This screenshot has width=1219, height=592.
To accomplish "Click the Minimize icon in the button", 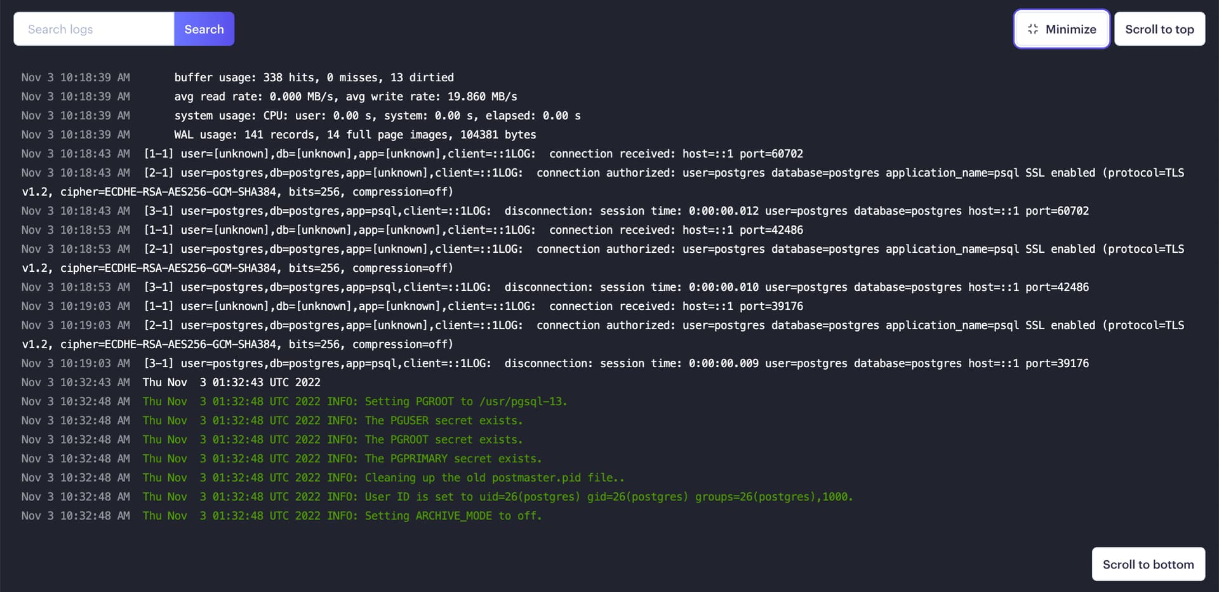I will tap(1032, 29).
